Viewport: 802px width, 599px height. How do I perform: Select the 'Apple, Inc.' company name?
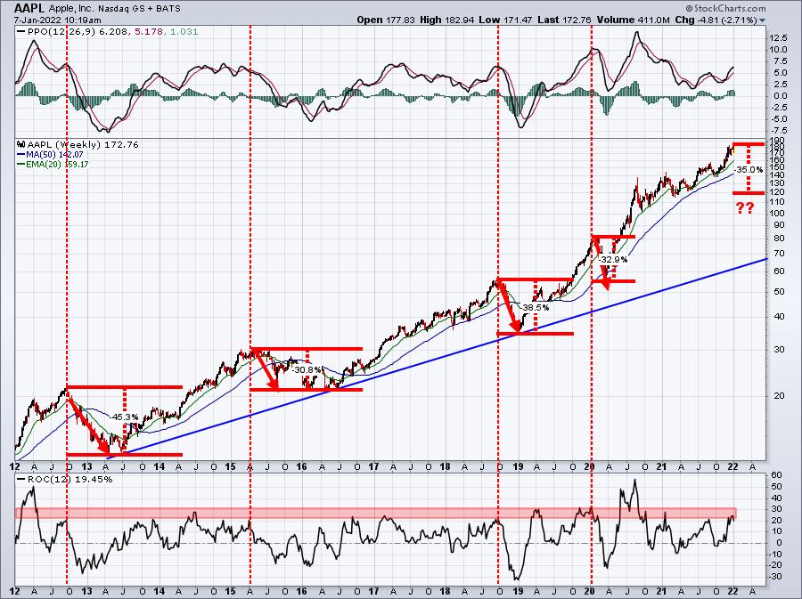pyautogui.click(x=70, y=9)
